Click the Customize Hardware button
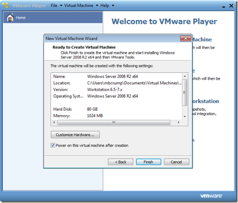 (75, 135)
